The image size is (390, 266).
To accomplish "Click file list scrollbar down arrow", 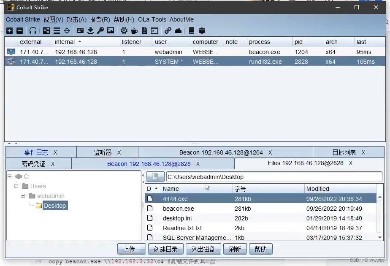I will pyautogui.click(x=380, y=237).
